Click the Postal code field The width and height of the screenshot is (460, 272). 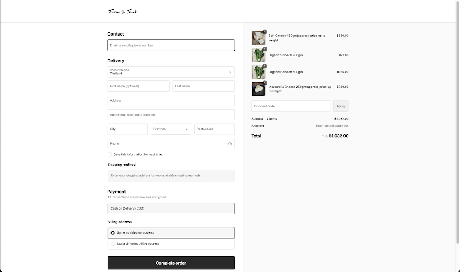[214, 129]
